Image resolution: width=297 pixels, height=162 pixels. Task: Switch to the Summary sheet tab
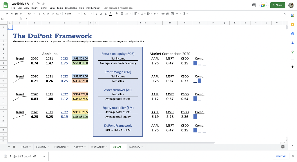[x=136, y=147]
